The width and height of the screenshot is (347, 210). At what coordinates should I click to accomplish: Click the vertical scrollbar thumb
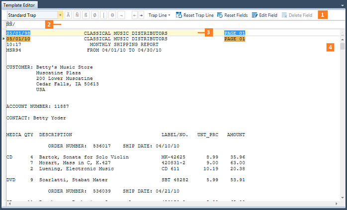343,47
